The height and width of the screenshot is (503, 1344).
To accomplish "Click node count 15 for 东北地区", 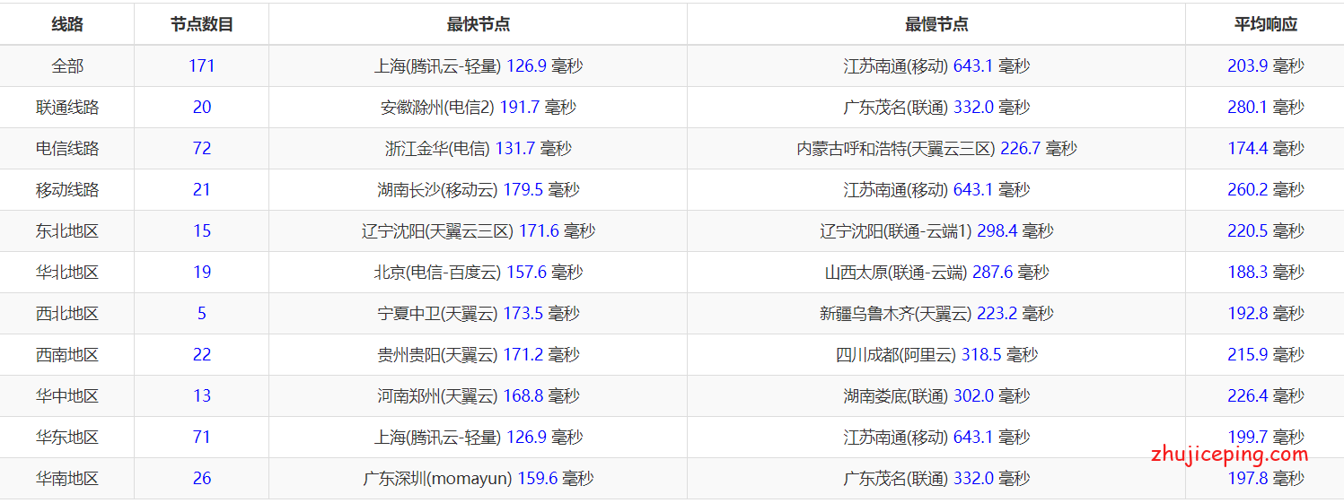I will (x=202, y=231).
